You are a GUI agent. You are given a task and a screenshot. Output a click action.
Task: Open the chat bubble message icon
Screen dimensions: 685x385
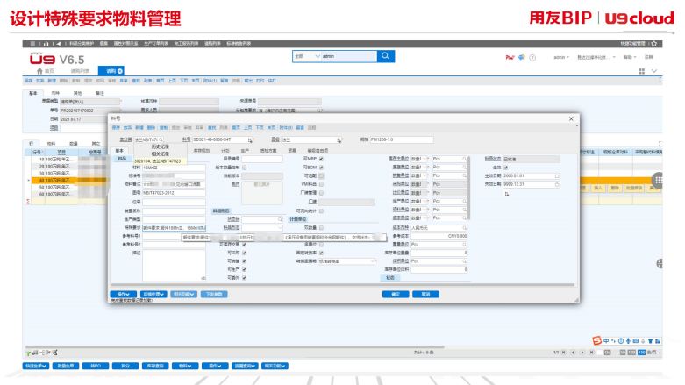tap(522, 57)
